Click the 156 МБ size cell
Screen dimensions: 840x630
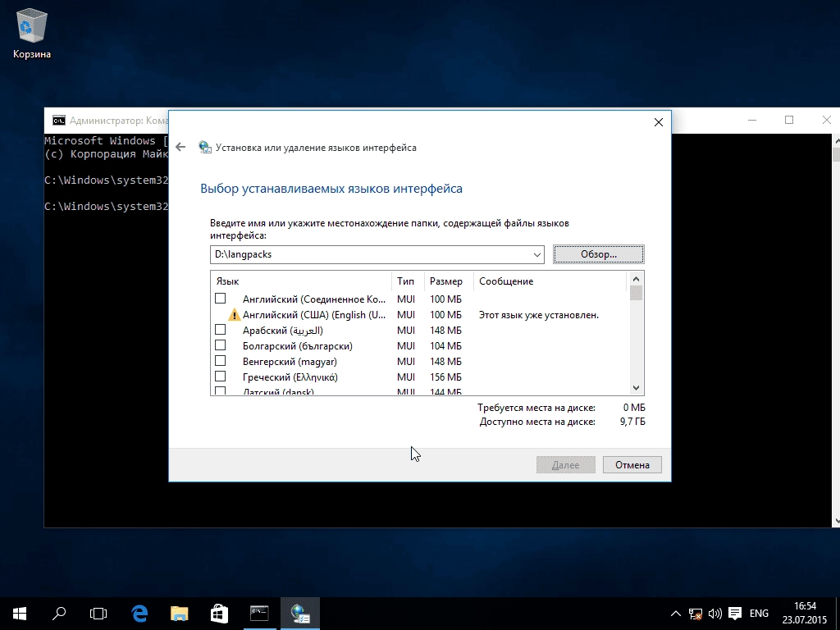[445, 377]
